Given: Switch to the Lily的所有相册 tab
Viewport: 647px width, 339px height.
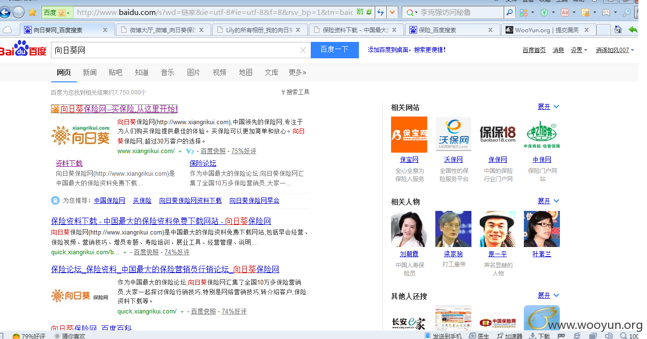Looking at the screenshot, I should (x=260, y=30).
